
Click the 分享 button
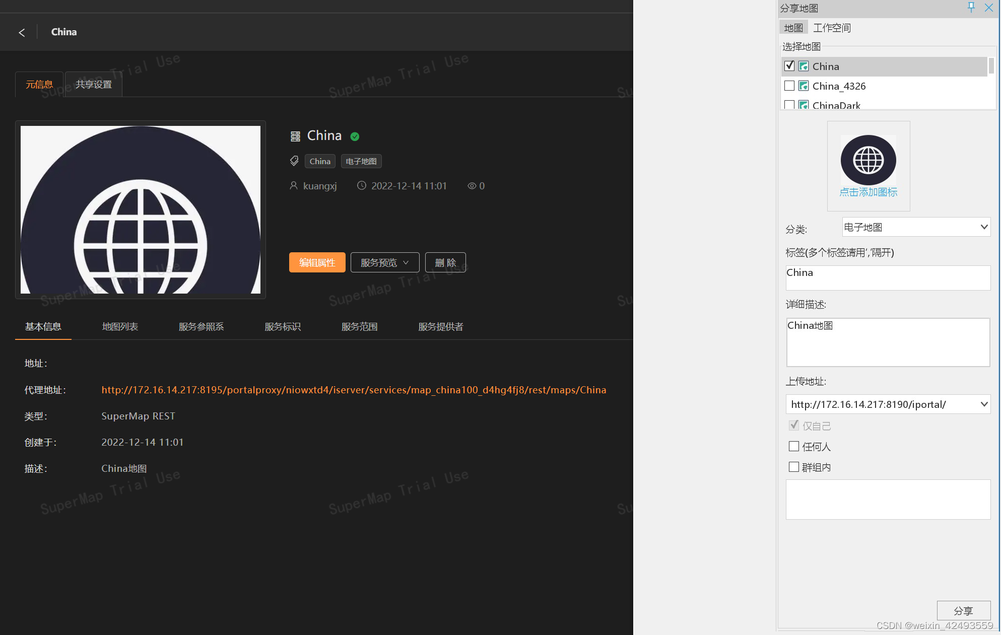[x=964, y=611]
